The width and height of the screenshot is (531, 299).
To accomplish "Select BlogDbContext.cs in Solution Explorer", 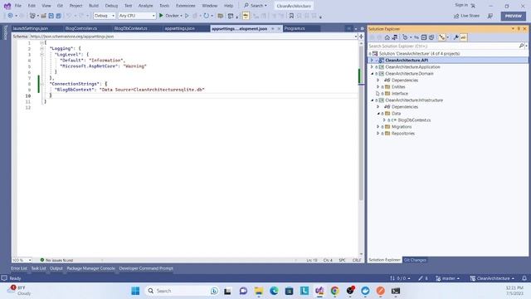I will click(x=414, y=120).
